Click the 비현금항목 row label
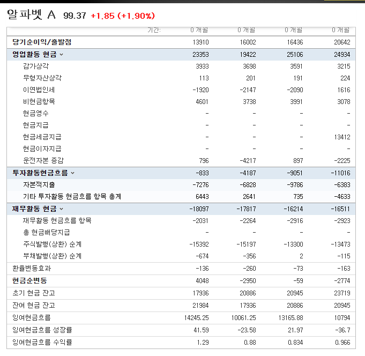 point(39,102)
